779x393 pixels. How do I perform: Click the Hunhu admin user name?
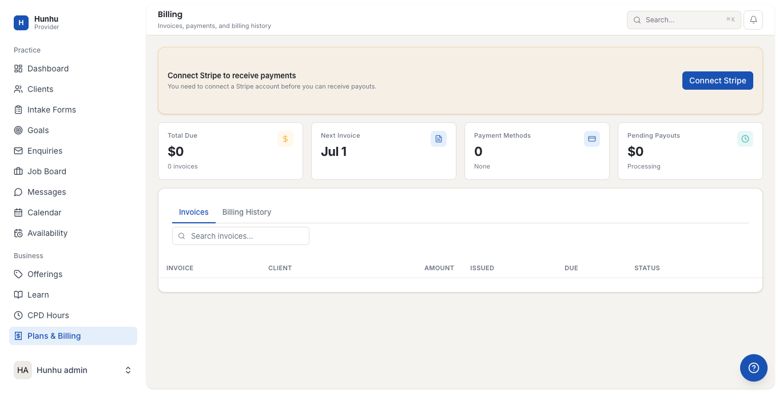point(62,370)
